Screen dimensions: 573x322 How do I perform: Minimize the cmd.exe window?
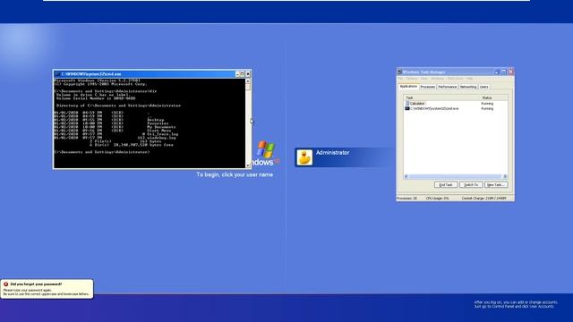pos(237,73)
